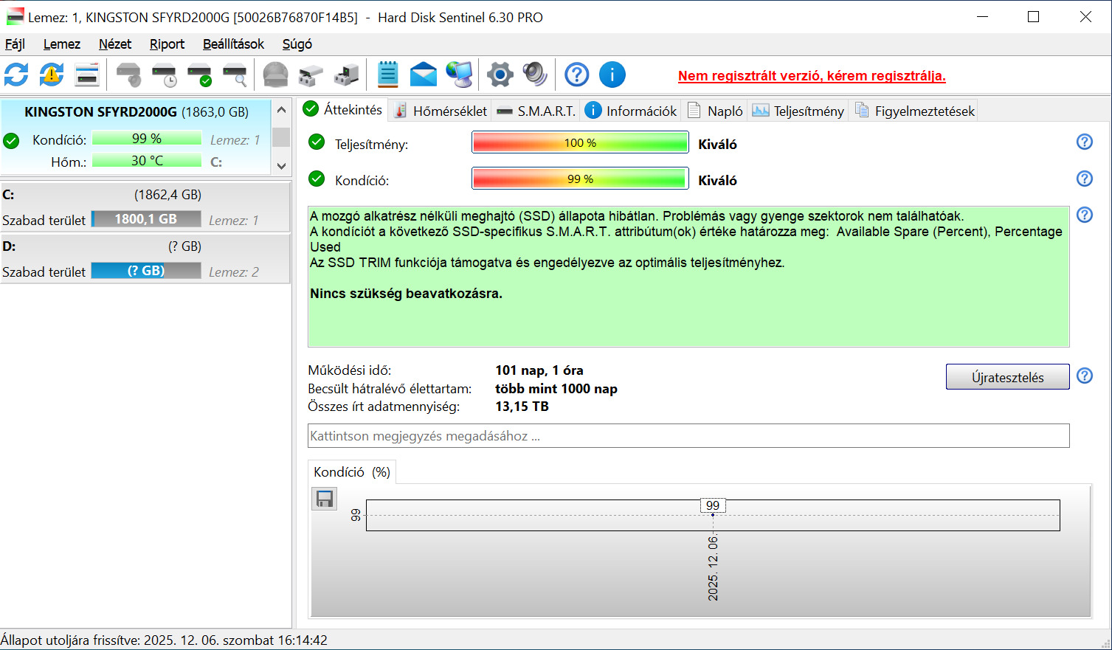Click help icon beside green status text box
Screen dimensions: 1112x650
click(x=1084, y=215)
